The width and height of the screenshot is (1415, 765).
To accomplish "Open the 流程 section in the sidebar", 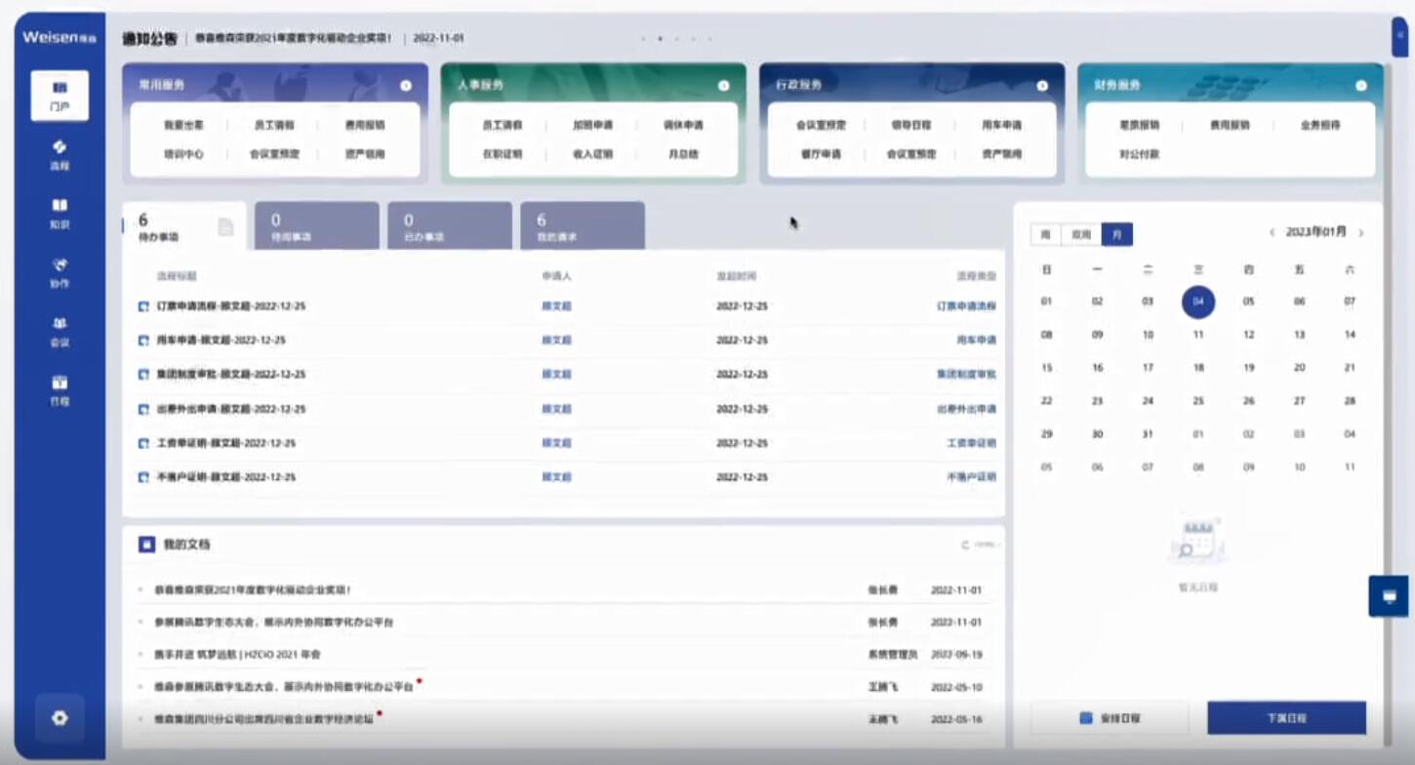I will pyautogui.click(x=60, y=154).
